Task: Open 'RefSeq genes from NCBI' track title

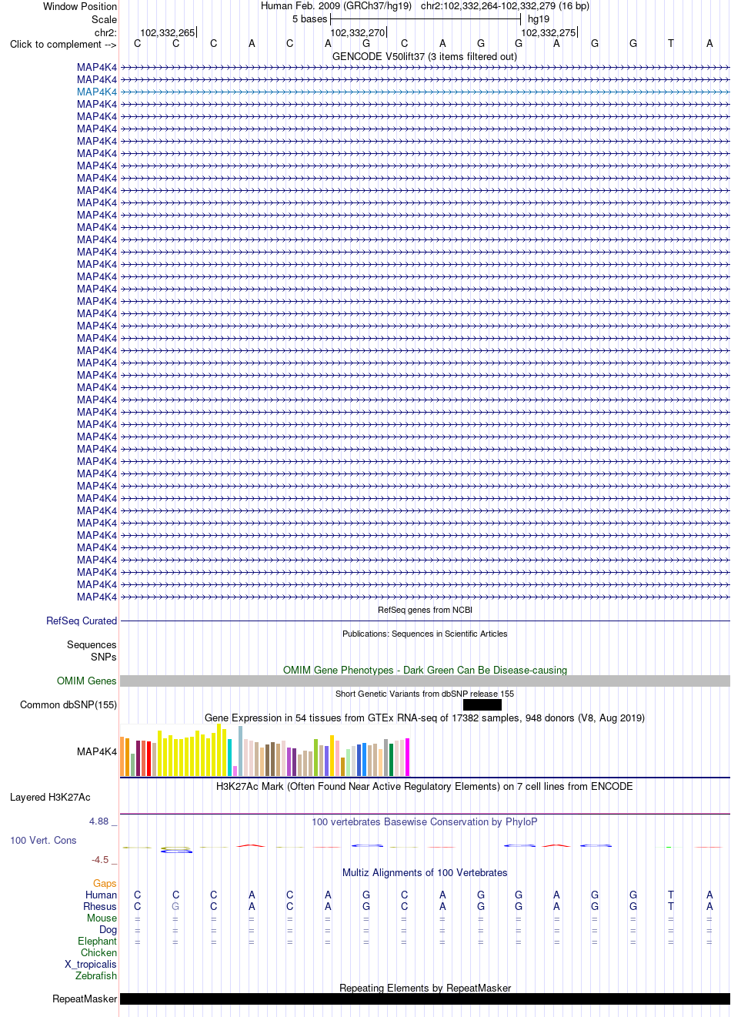Action: point(425,610)
